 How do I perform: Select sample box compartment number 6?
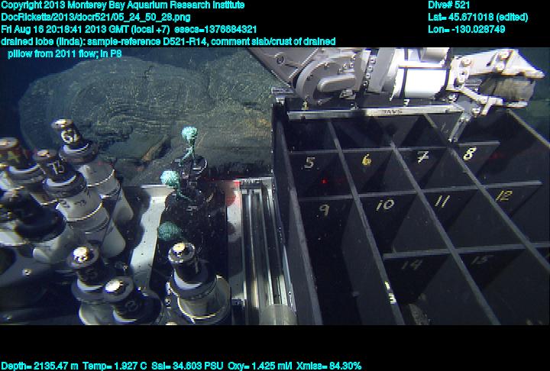[367, 160]
